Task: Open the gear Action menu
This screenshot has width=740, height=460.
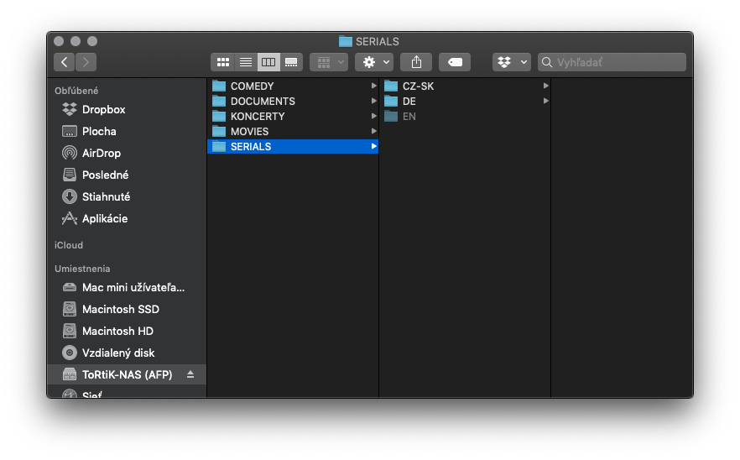Action: click(374, 62)
